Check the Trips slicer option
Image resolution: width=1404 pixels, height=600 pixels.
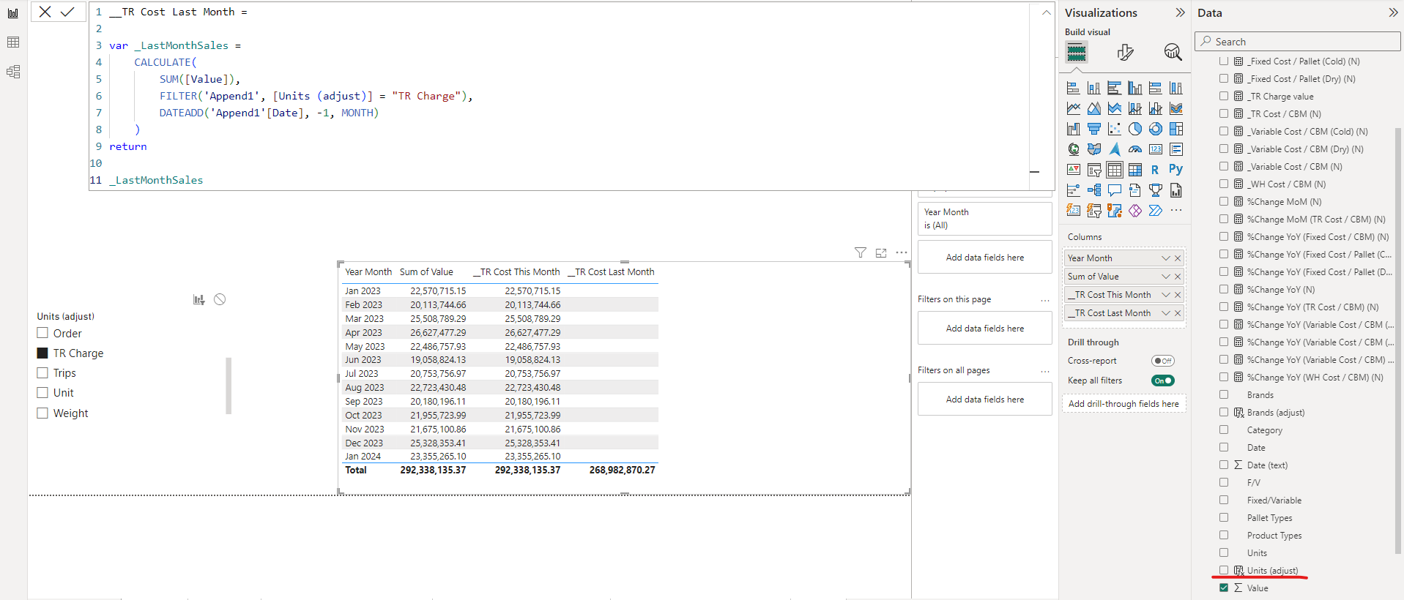pos(42,372)
